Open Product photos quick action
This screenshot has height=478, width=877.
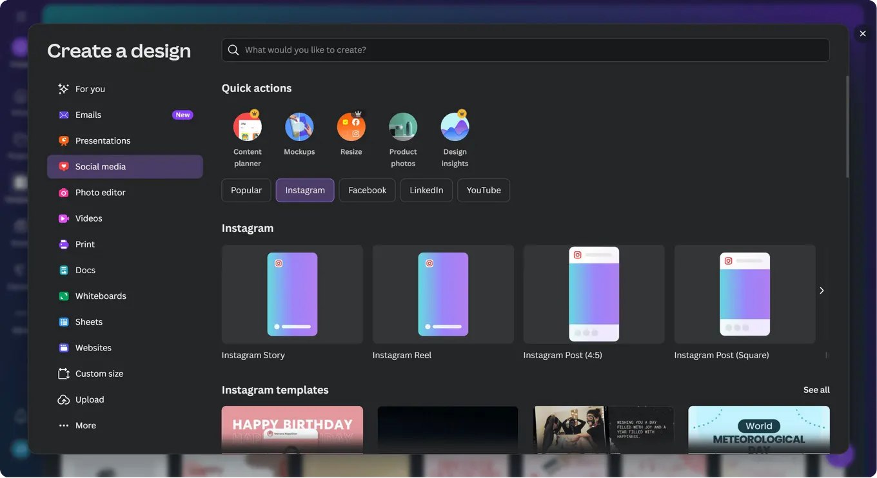click(403, 128)
